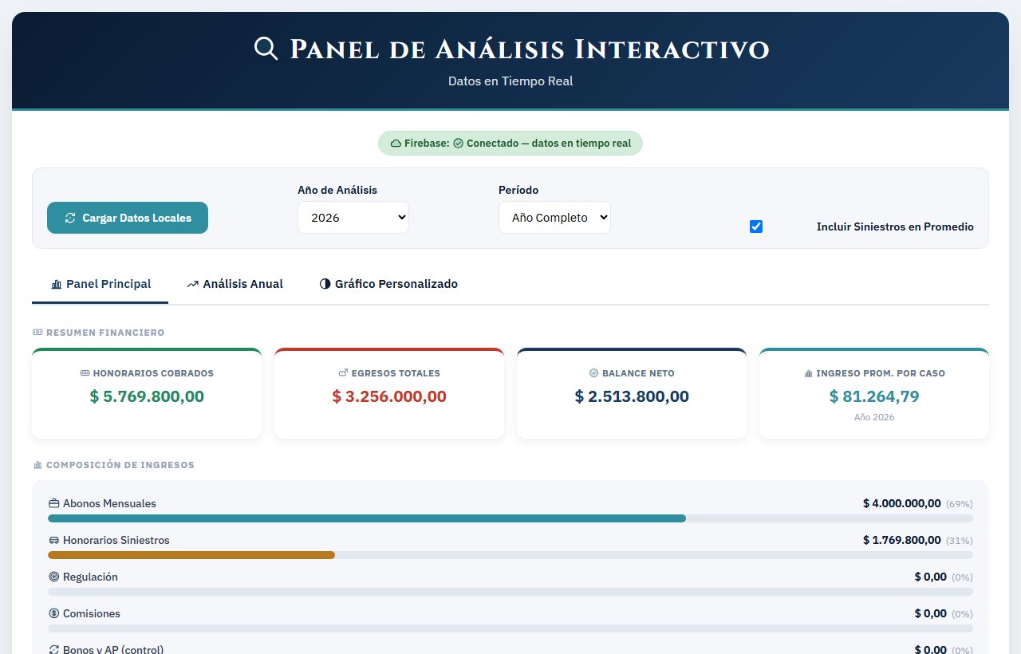Click the target icon beside Regulación
Image resolution: width=1021 pixels, height=654 pixels.
point(54,577)
